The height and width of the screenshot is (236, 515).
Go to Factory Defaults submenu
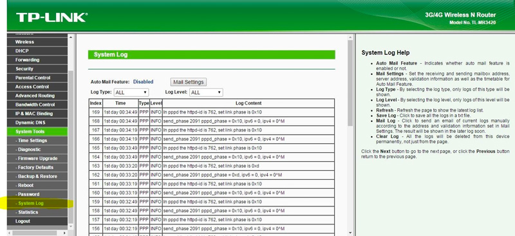pos(37,167)
